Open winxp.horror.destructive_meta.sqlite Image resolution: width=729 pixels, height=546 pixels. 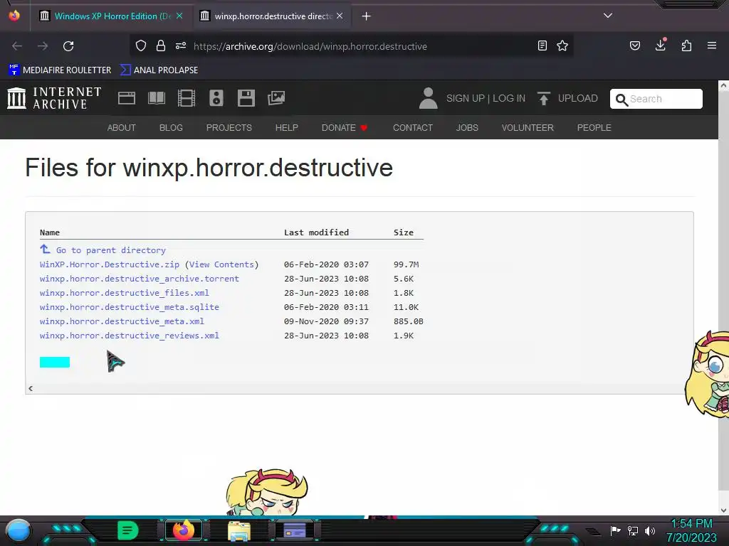[x=130, y=307]
